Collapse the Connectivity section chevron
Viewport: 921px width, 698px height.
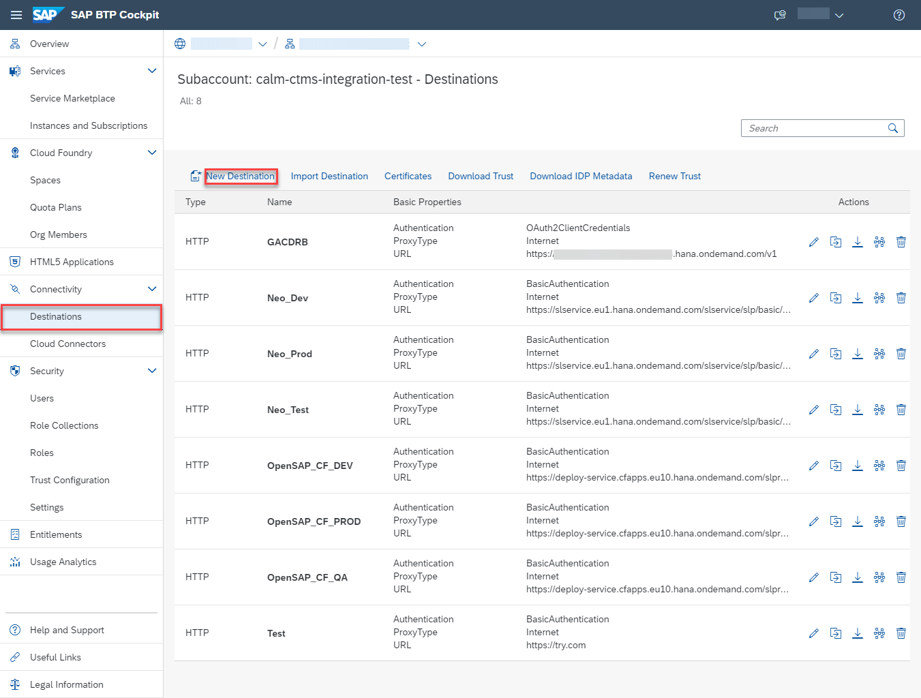coord(152,289)
